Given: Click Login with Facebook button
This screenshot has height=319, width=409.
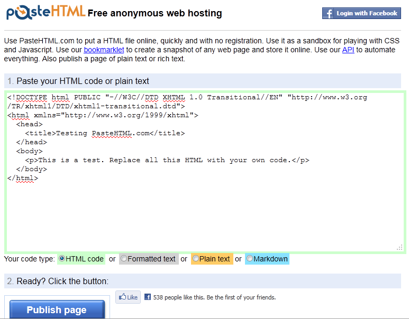Looking at the screenshot, I should tap(361, 13).
